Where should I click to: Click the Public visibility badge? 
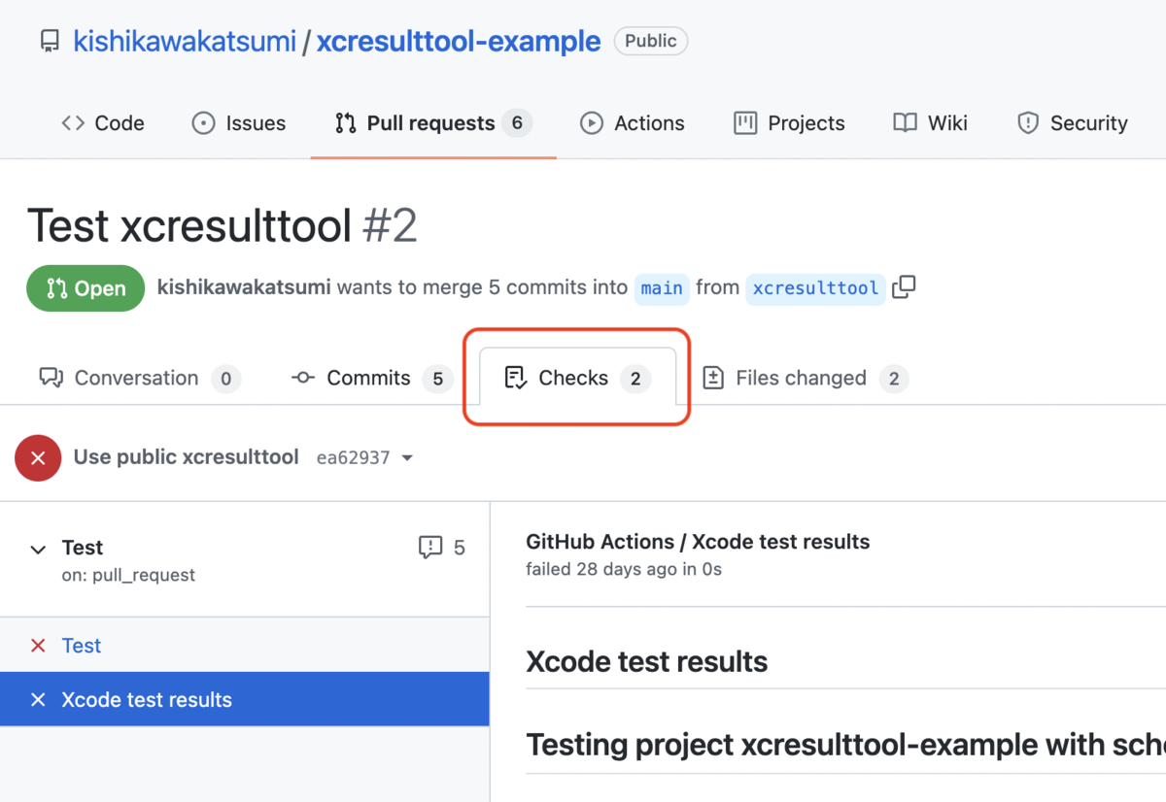(x=650, y=41)
